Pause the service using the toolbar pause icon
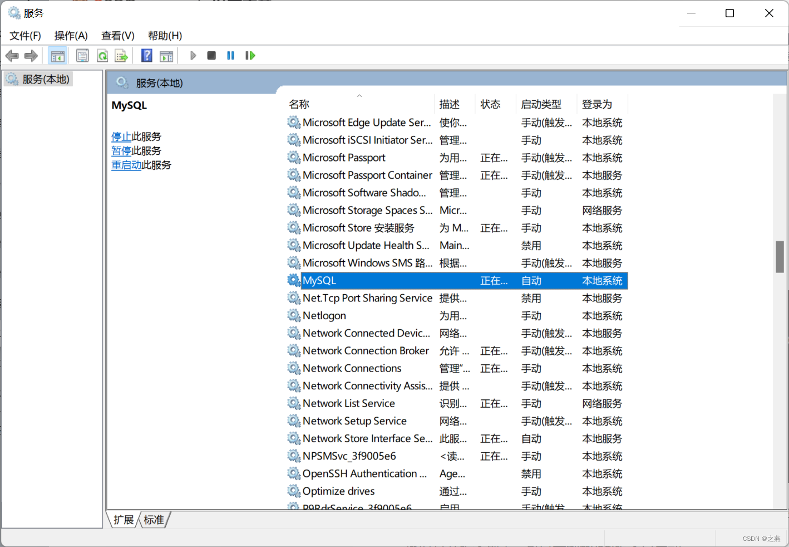 pos(230,55)
